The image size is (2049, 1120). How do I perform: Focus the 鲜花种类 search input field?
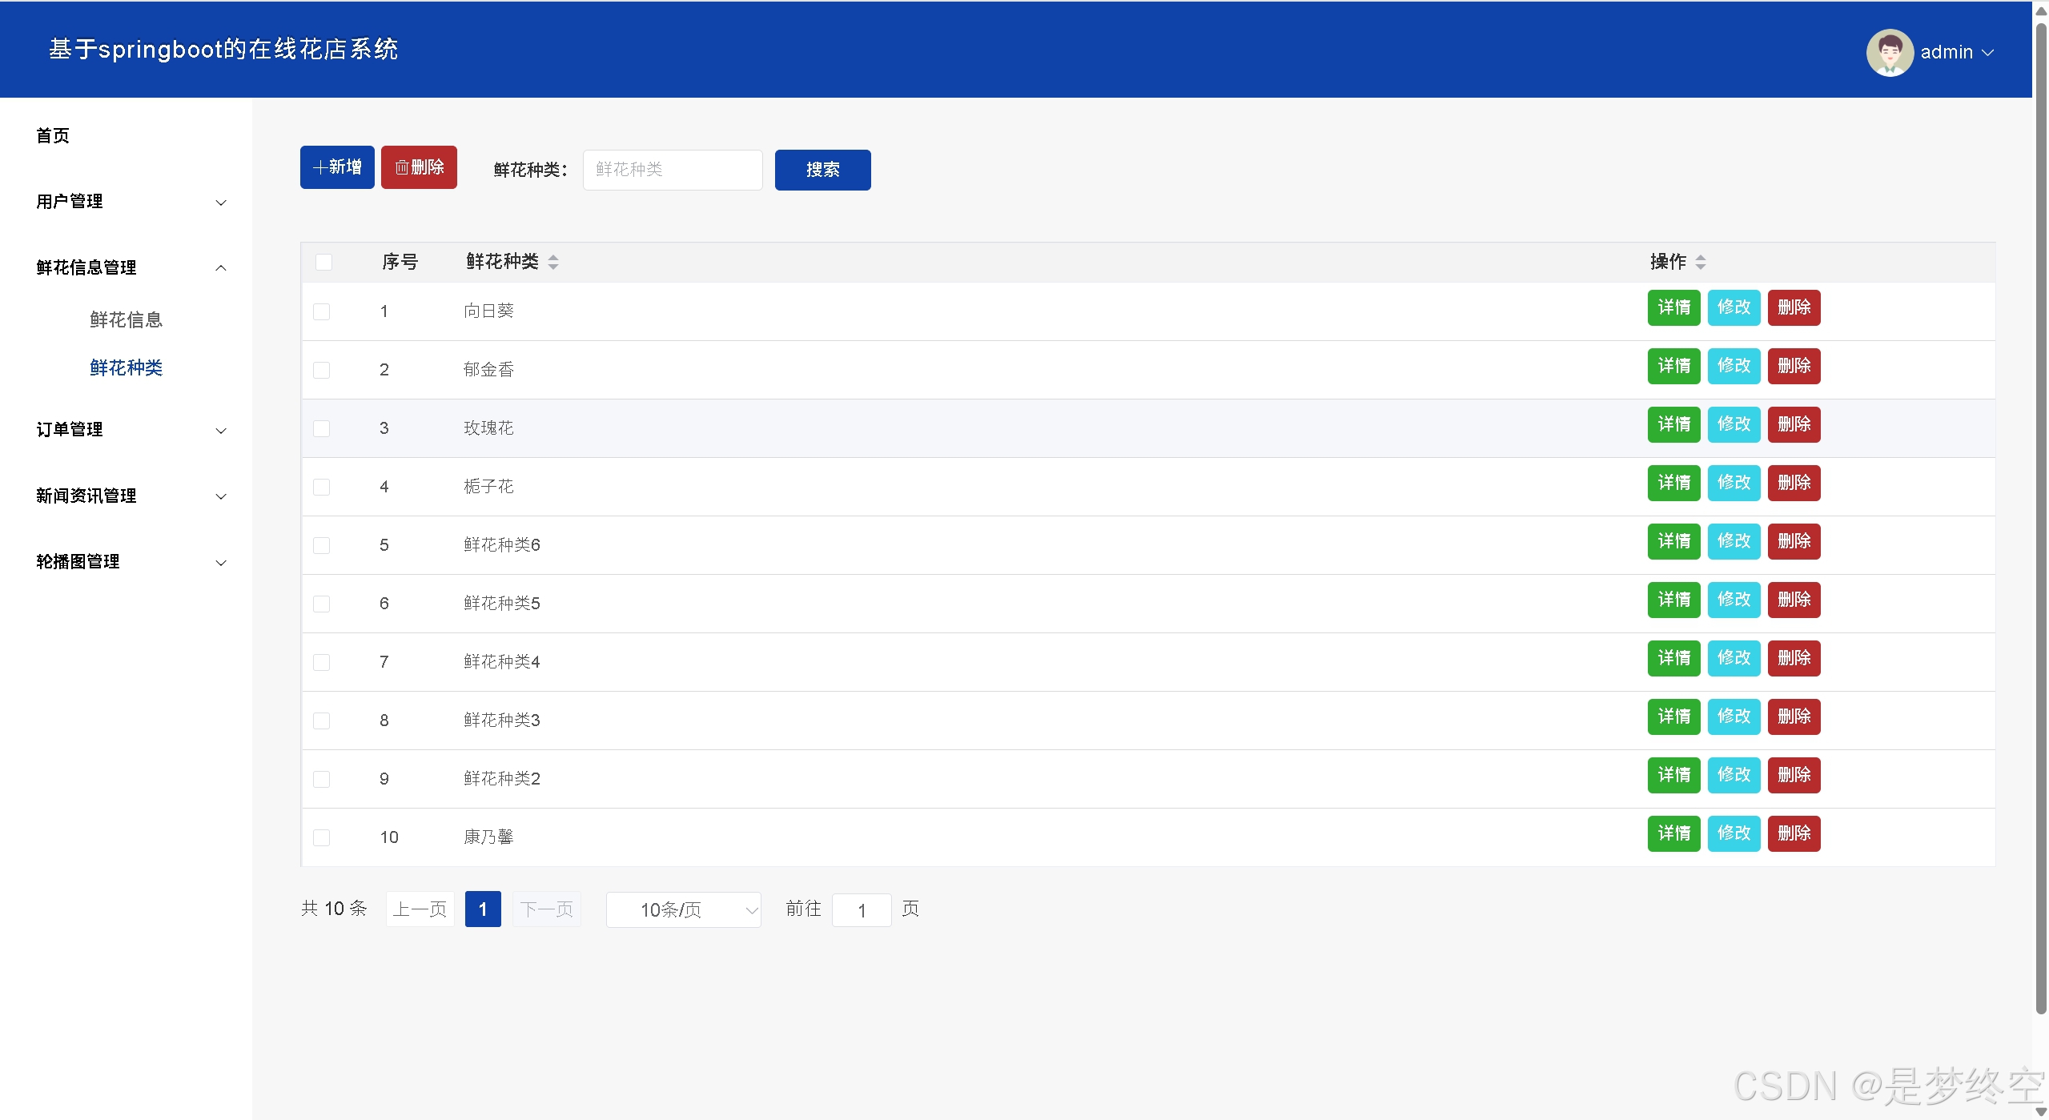point(672,170)
